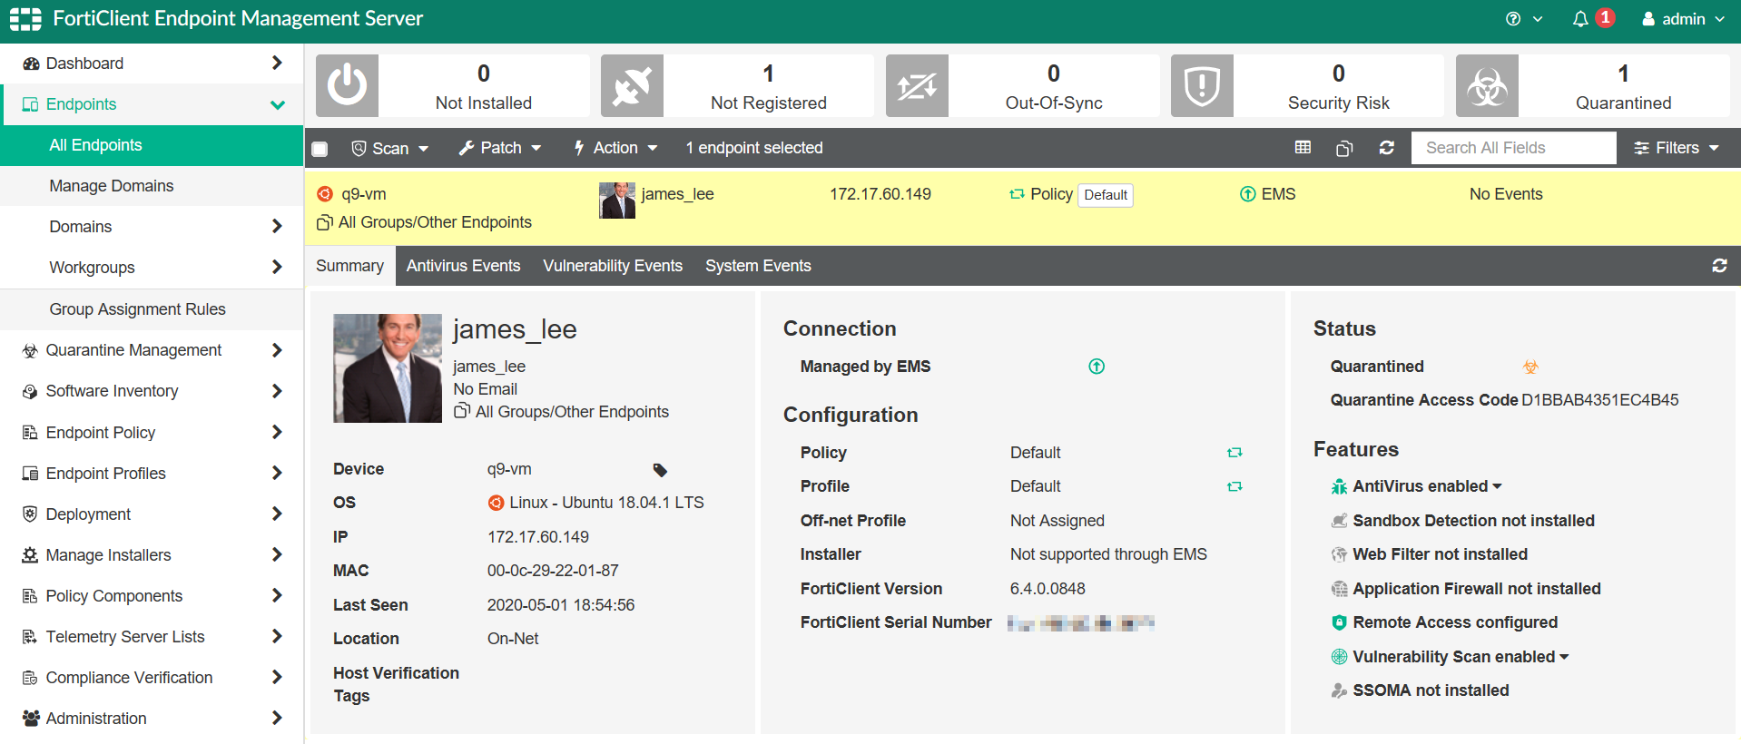The width and height of the screenshot is (1741, 744).
Task: Click the red notification count badge
Action: (x=1605, y=17)
